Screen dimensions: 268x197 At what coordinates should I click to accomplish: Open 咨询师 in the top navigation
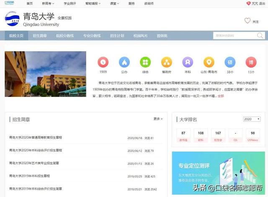tap(149, 3)
